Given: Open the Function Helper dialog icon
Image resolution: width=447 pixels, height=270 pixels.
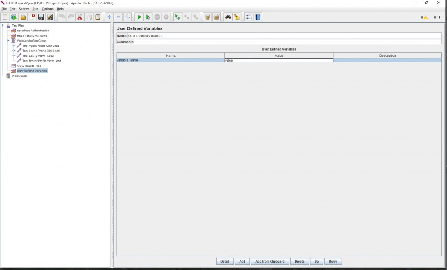Looking at the screenshot, I should (248, 17).
